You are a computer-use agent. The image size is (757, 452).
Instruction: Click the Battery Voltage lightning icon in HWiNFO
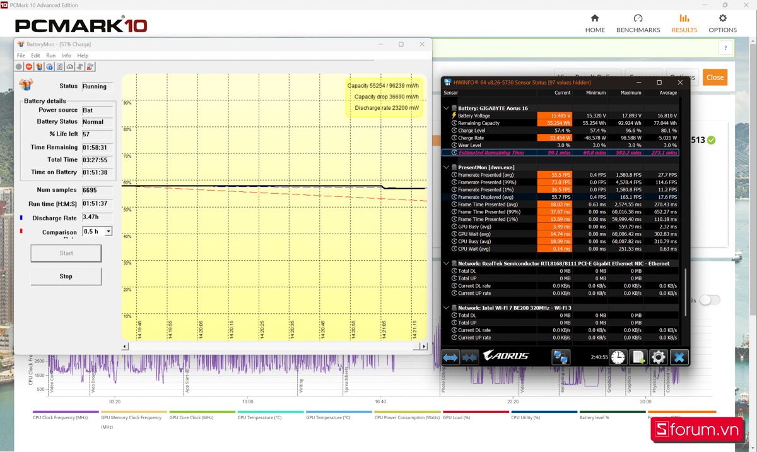click(x=454, y=116)
